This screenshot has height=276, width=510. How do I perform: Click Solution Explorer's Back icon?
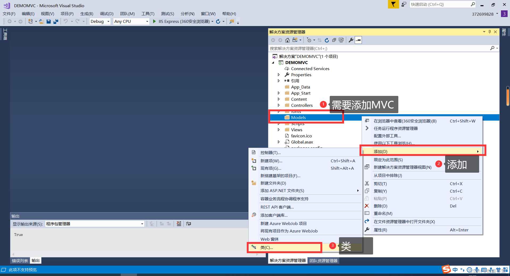(273, 40)
